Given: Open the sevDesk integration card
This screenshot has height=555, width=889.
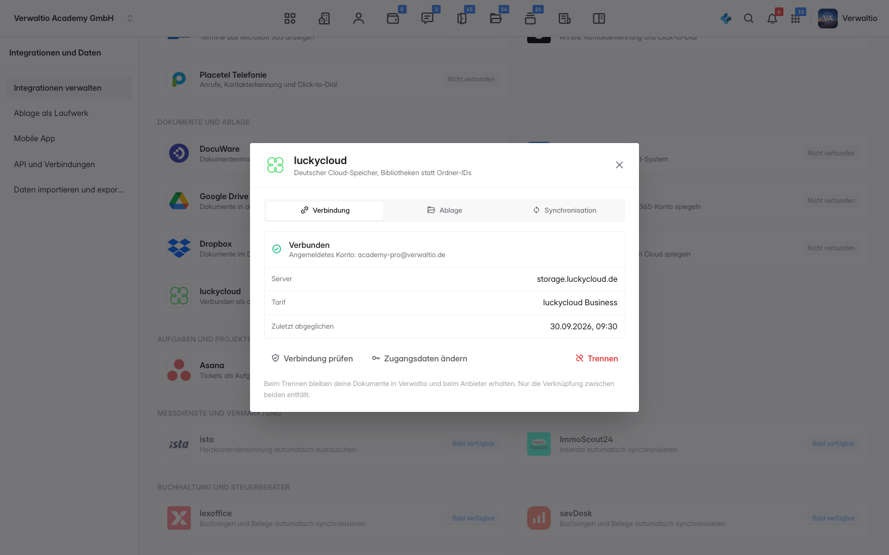Looking at the screenshot, I should point(694,518).
